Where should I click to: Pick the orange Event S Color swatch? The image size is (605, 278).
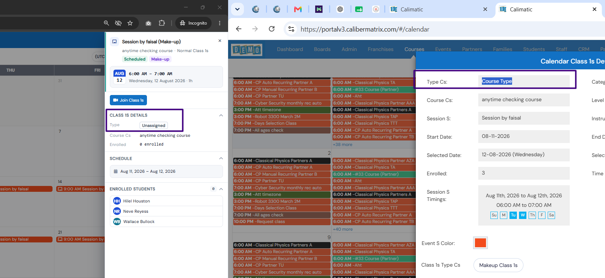point(480,243)
